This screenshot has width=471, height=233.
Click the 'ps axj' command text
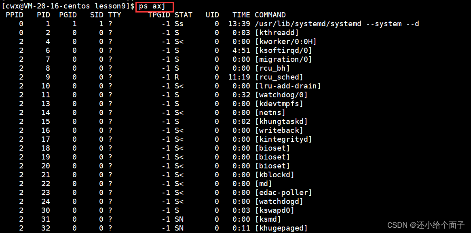coord(152,6)
